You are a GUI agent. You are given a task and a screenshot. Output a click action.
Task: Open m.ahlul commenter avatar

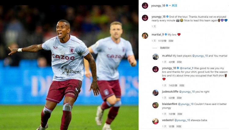point(155,57)
